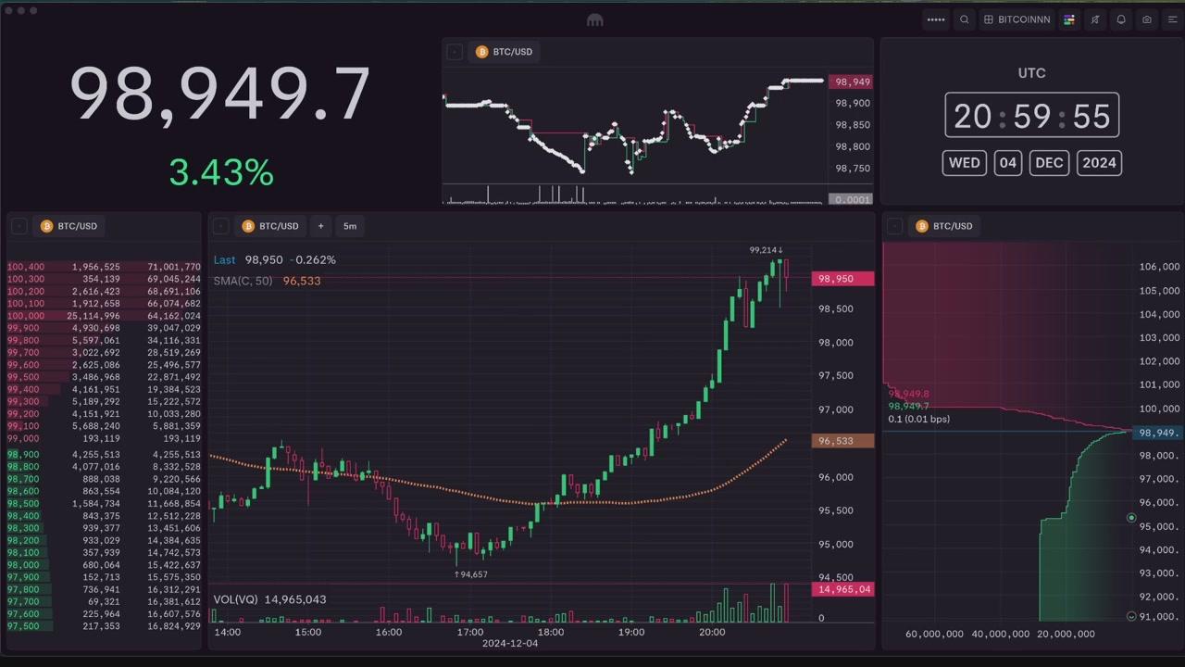Click the 98,950 price tag on candlestick axis
The width and height of the screenshot is (1185, 667).
tap(842, 279)
